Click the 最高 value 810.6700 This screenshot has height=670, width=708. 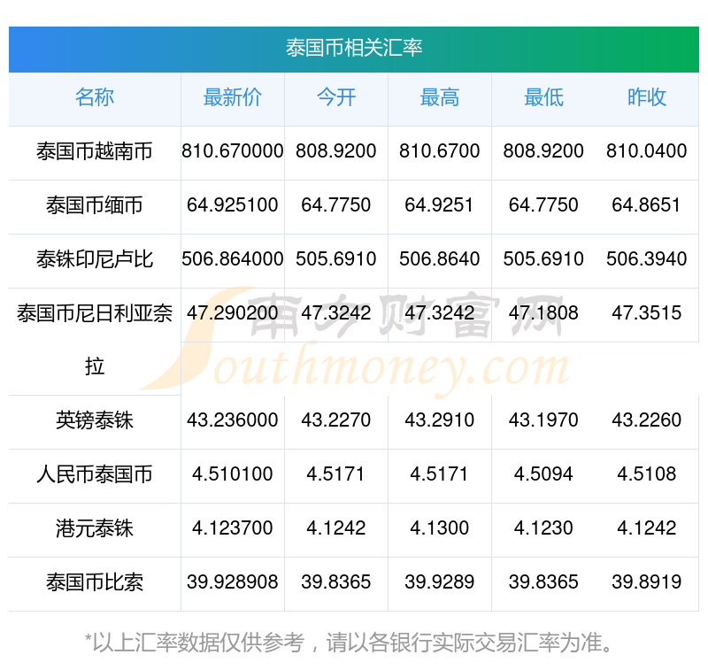click(x=439, y=150)
